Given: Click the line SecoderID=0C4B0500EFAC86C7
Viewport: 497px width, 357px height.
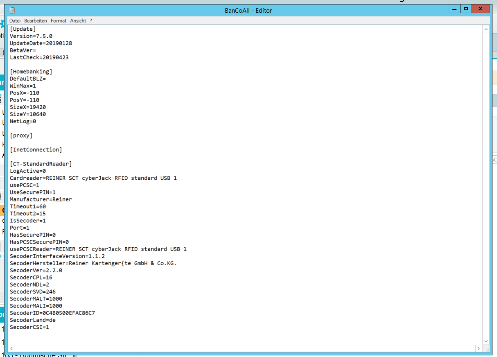Looking at the screenshot, I should click(52, 313).
